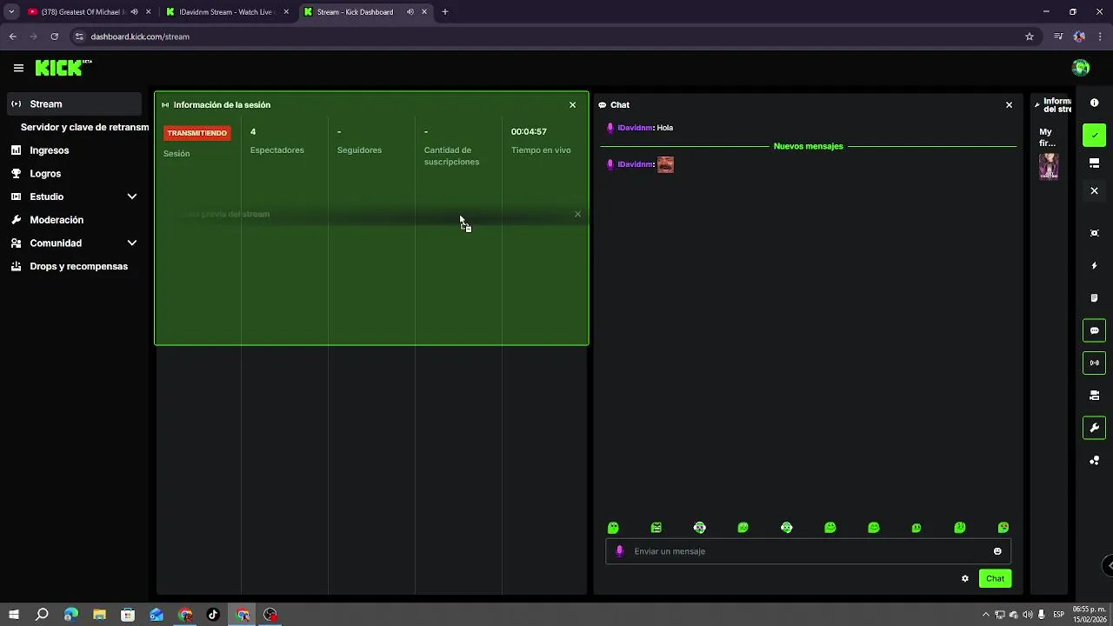This screenshot has width=1113, height=626.
Task: Open the emoji picker in message box
Action: (997, 551)
